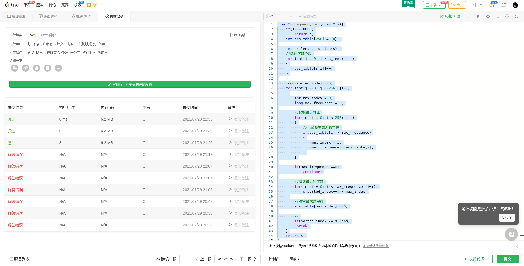
Task: Open the 通过 submission from 21:39
Action: (11, 131)
